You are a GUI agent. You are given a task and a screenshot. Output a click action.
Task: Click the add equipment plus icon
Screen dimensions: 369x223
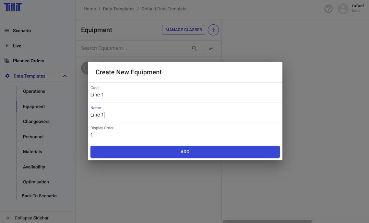[x=213, y=30]
